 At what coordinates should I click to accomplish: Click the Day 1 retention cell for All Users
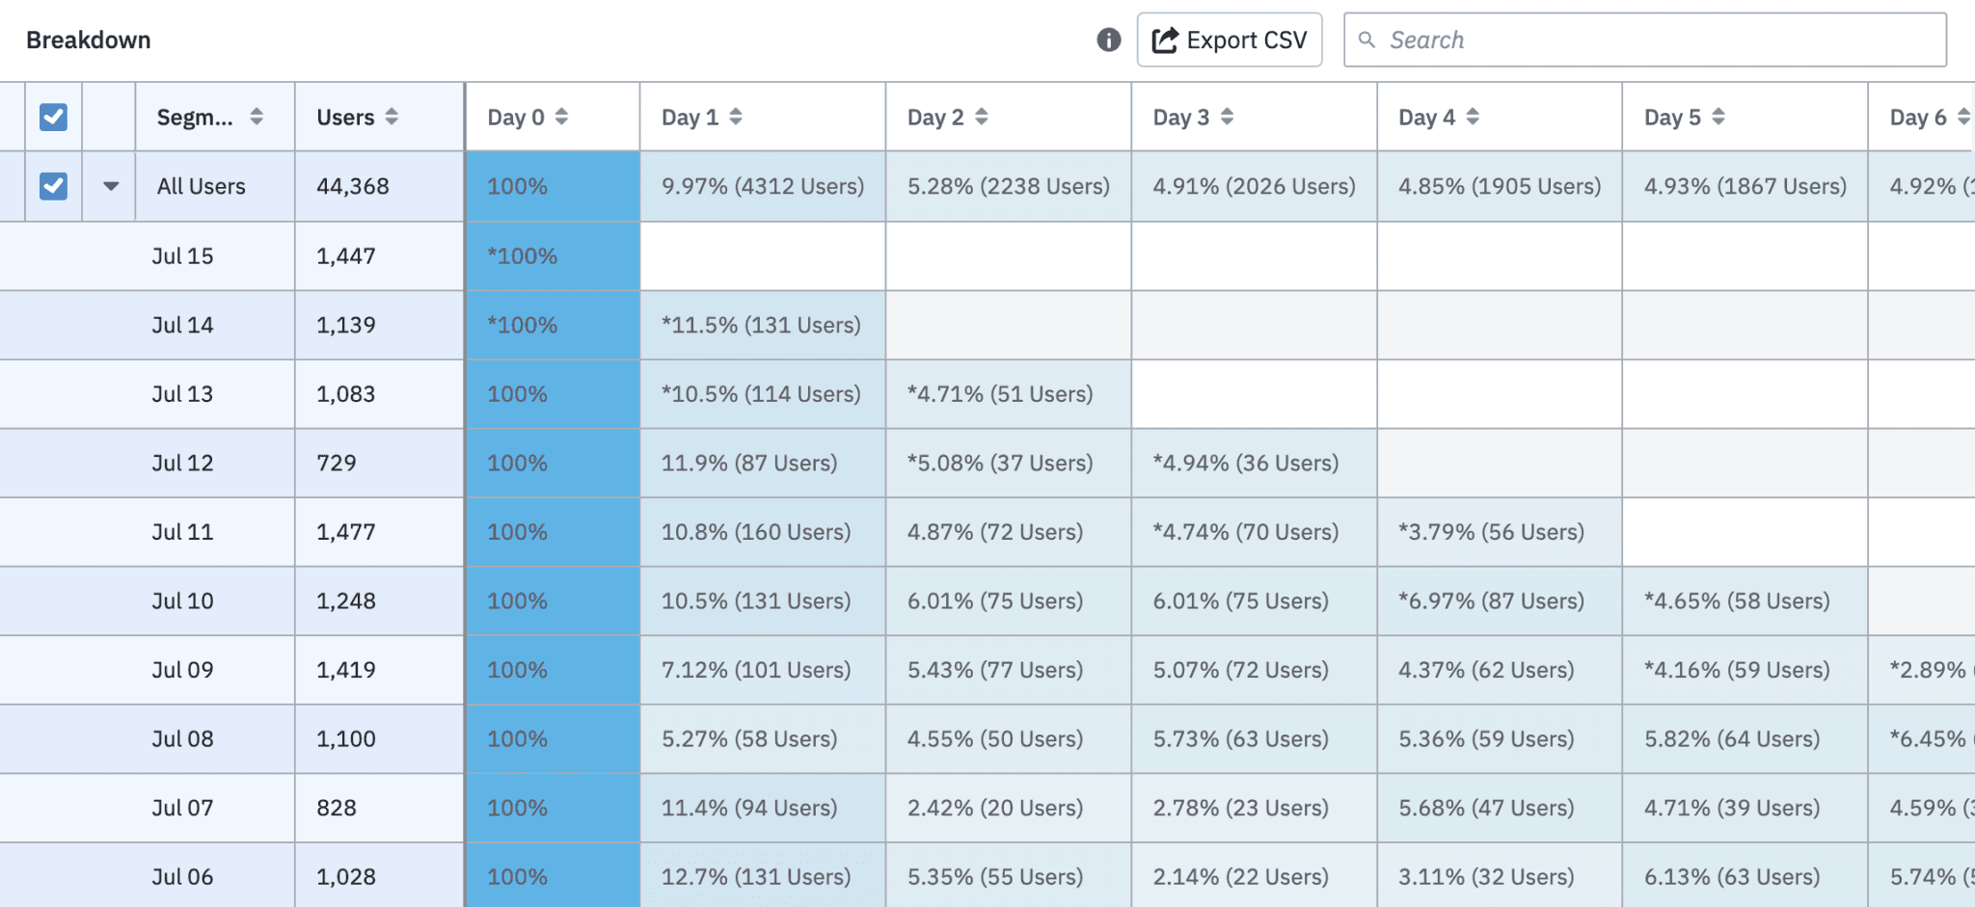(x=762, y=186)
